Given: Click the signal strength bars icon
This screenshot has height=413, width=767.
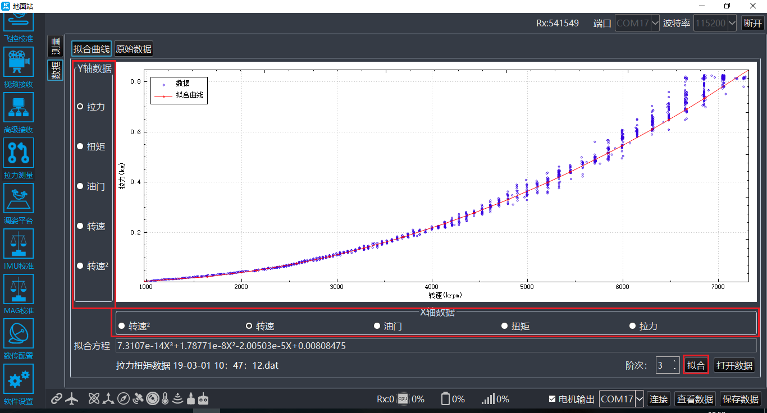Looking at the screenshot, I should tap(488, 399).
